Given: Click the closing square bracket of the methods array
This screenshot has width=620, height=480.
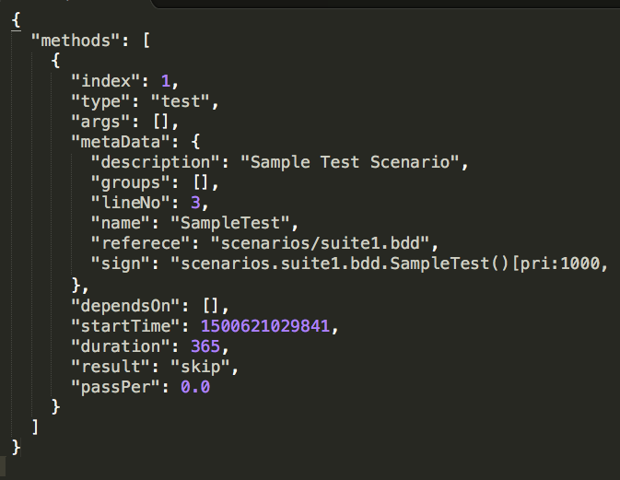Looking at the screenshot, I should (x=36, y=427).
